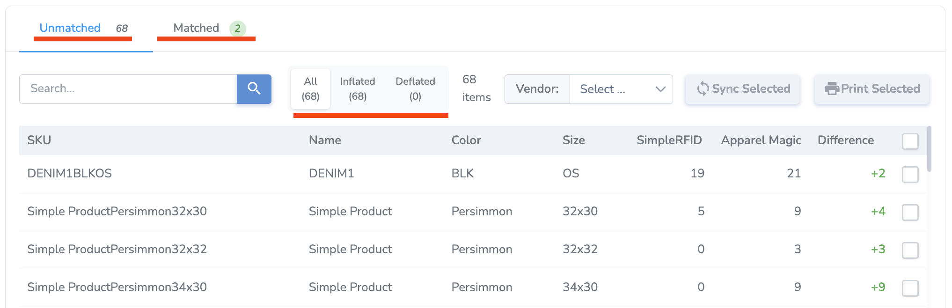Click the table's vertical scrollbar
The image size is (952, 308).
[x=929, y=149]
